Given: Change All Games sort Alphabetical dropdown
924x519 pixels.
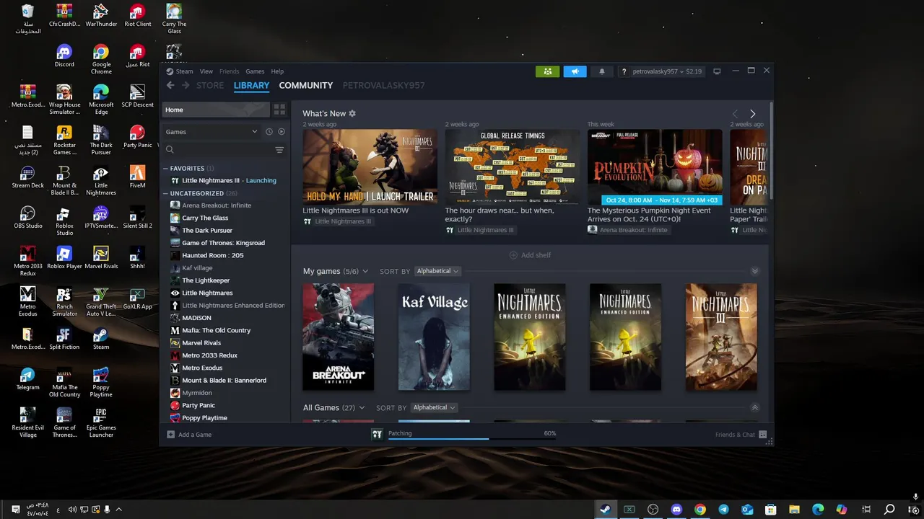Looking at the screenshot, I should (433, 407).
